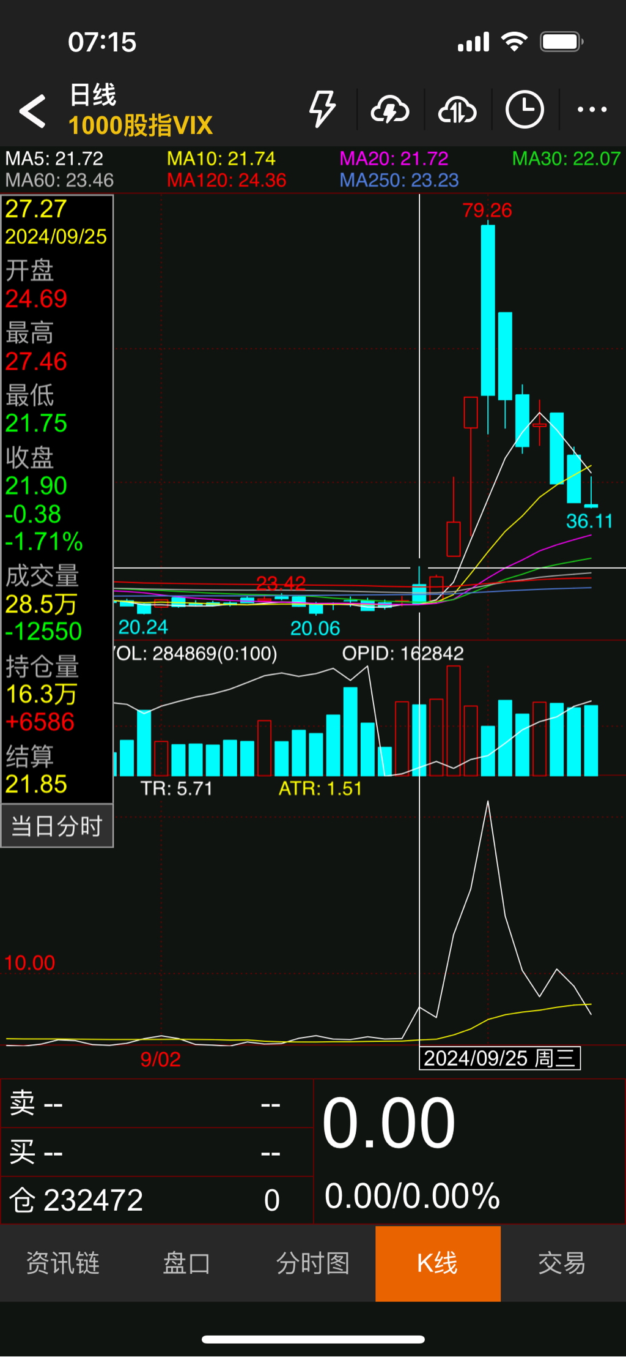626x1357 pixels.
Task: Tap the MA5 moving average label
Action: coord(54,159)
